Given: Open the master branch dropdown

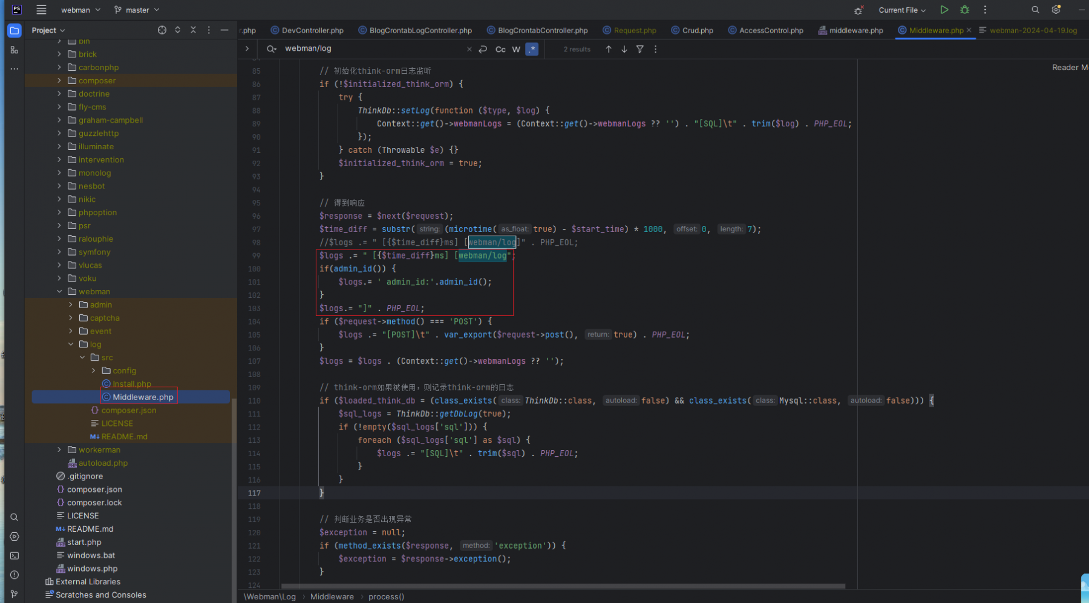Looking at the screenshot, I should (137, 10).
